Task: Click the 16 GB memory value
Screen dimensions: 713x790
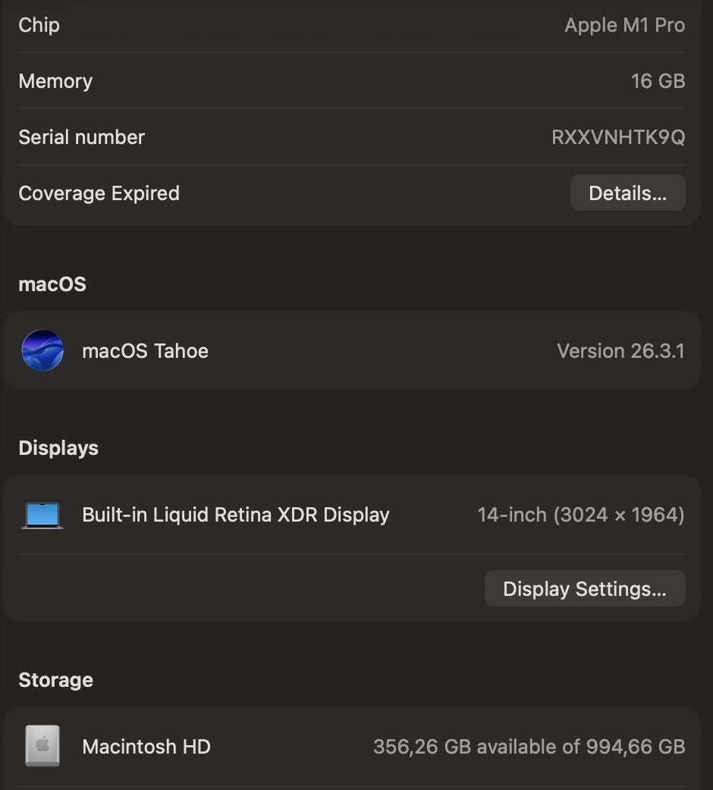Action: coord(658,81)
